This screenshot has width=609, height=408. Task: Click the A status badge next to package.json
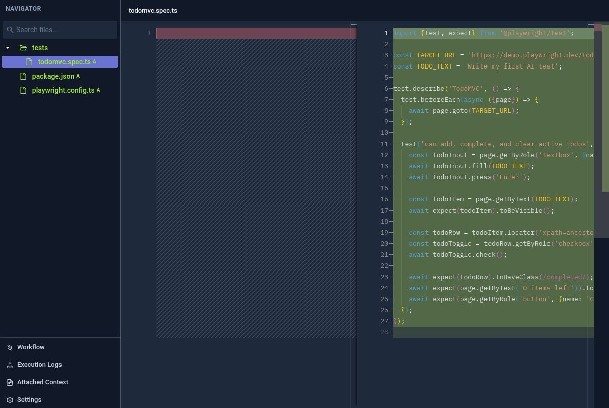(78, 76)
